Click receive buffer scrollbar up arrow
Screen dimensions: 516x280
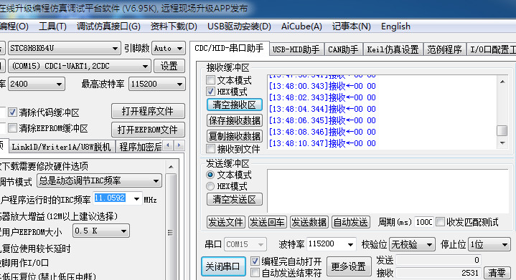coord(502,82)
